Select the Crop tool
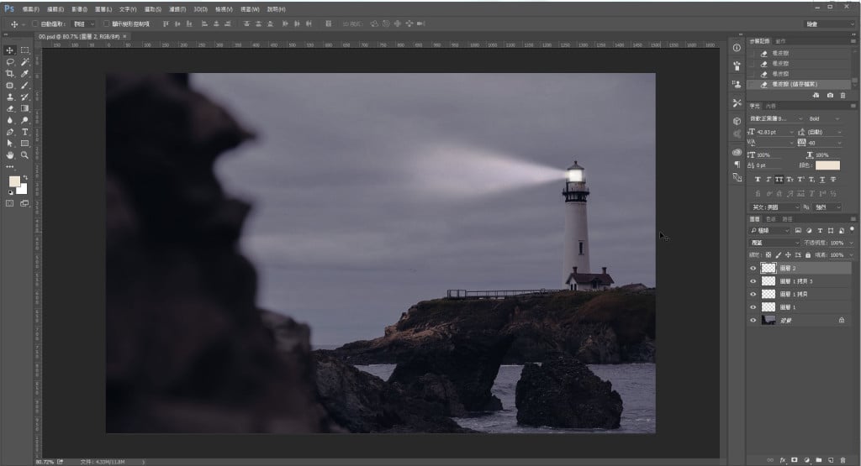This screenshot has width=861, height=466. pyautogui.click(x=10, y=74)
